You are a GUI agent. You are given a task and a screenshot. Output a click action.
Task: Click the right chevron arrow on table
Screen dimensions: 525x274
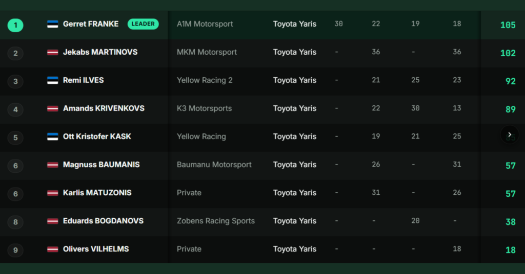point(510,134)
